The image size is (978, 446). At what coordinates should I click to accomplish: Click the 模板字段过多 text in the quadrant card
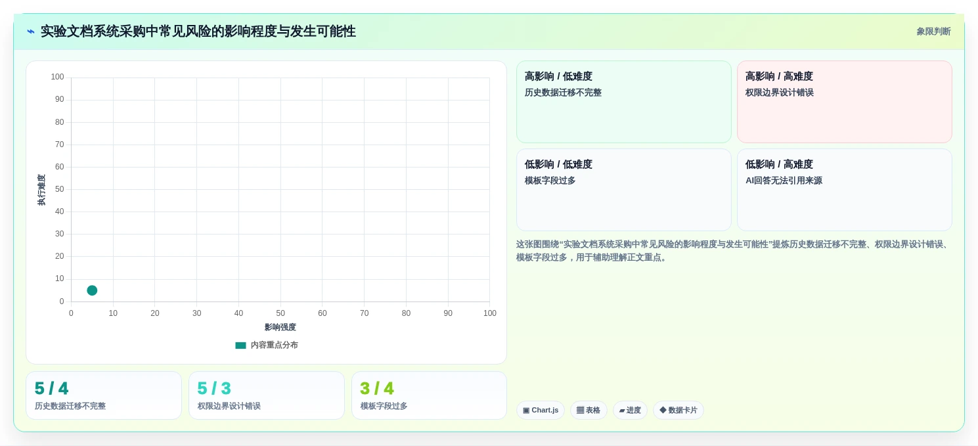(x=550, y=181)
